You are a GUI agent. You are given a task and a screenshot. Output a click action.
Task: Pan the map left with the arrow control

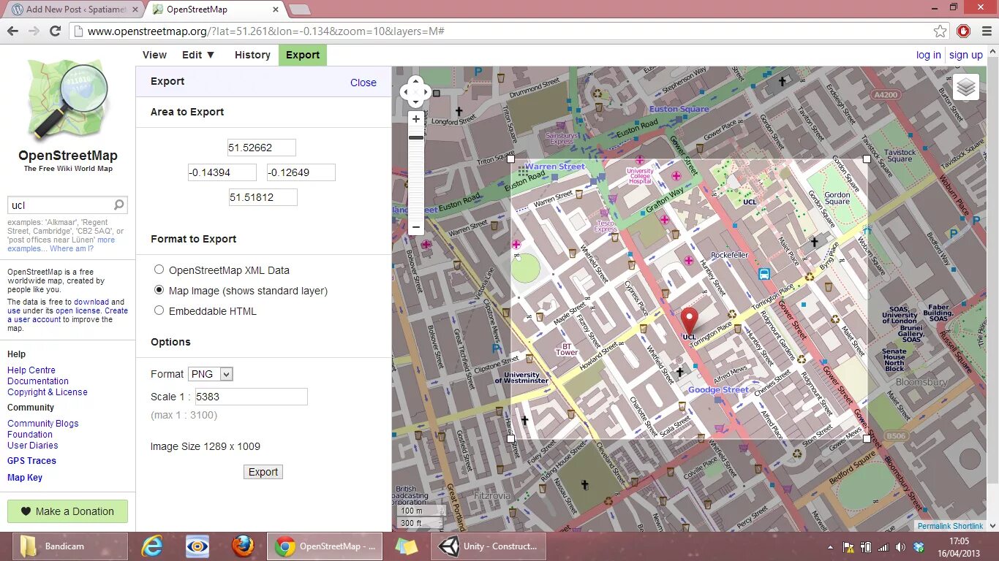tap(407, 92)
